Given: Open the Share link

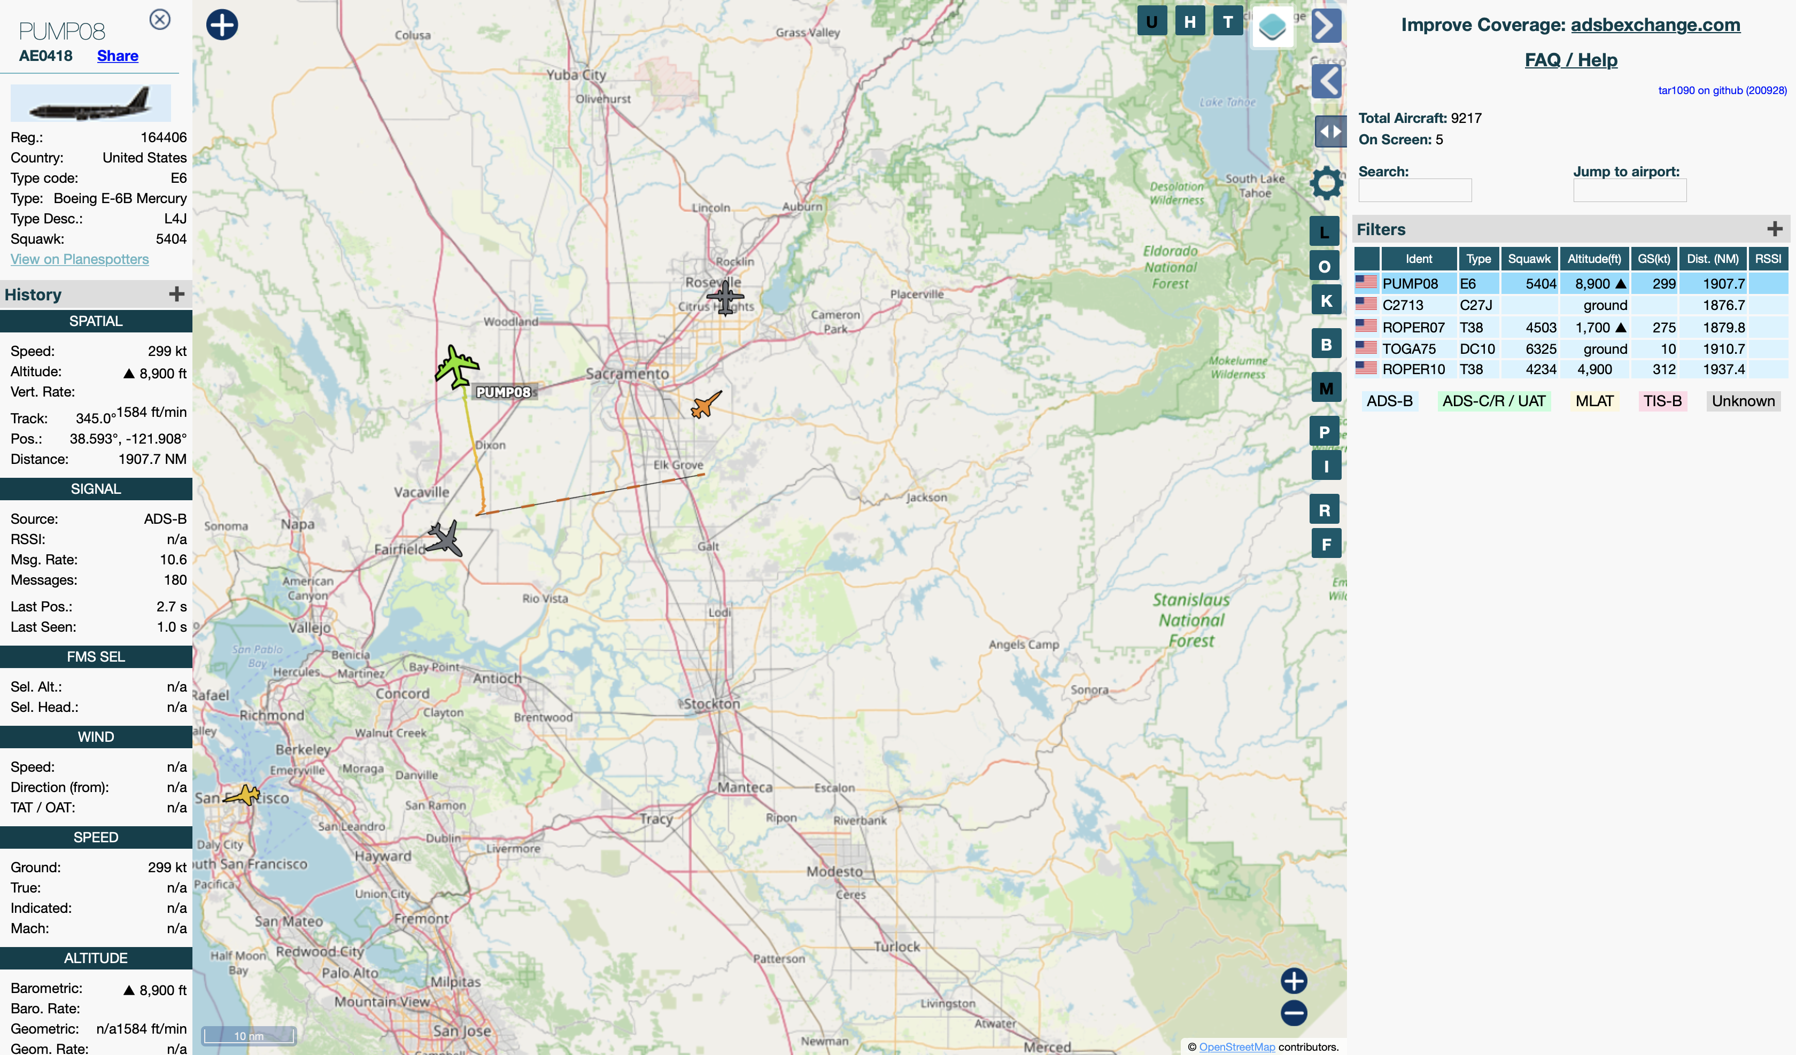Looking at the screenshot, I should [x=118, y=56].
